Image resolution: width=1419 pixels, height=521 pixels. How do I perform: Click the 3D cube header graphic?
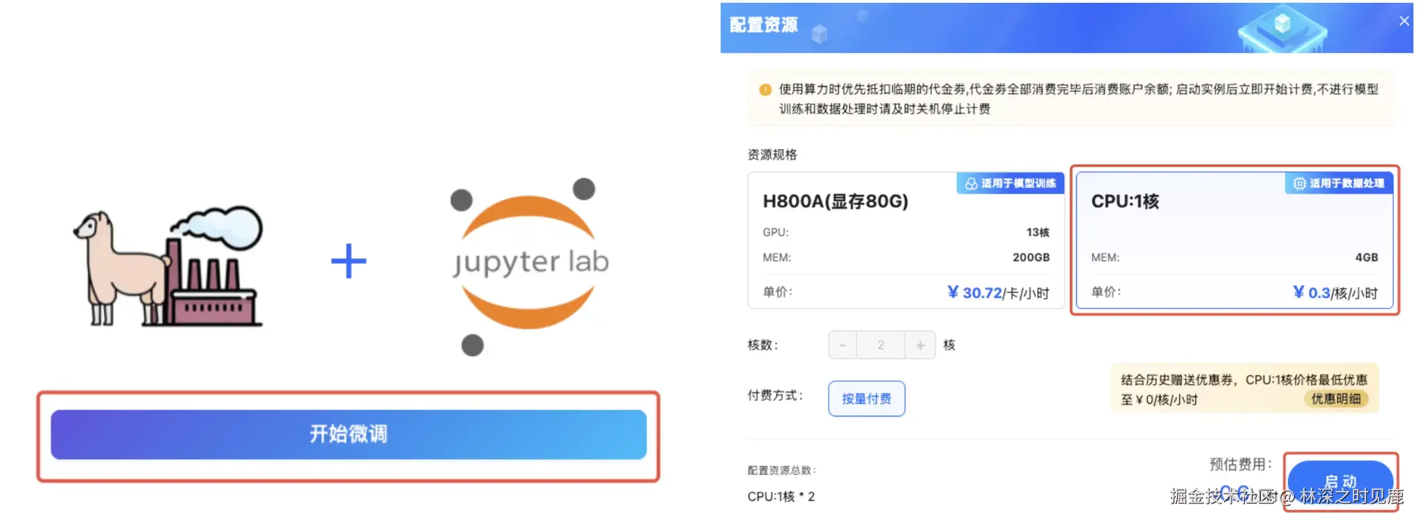(x=1282, y=28)
